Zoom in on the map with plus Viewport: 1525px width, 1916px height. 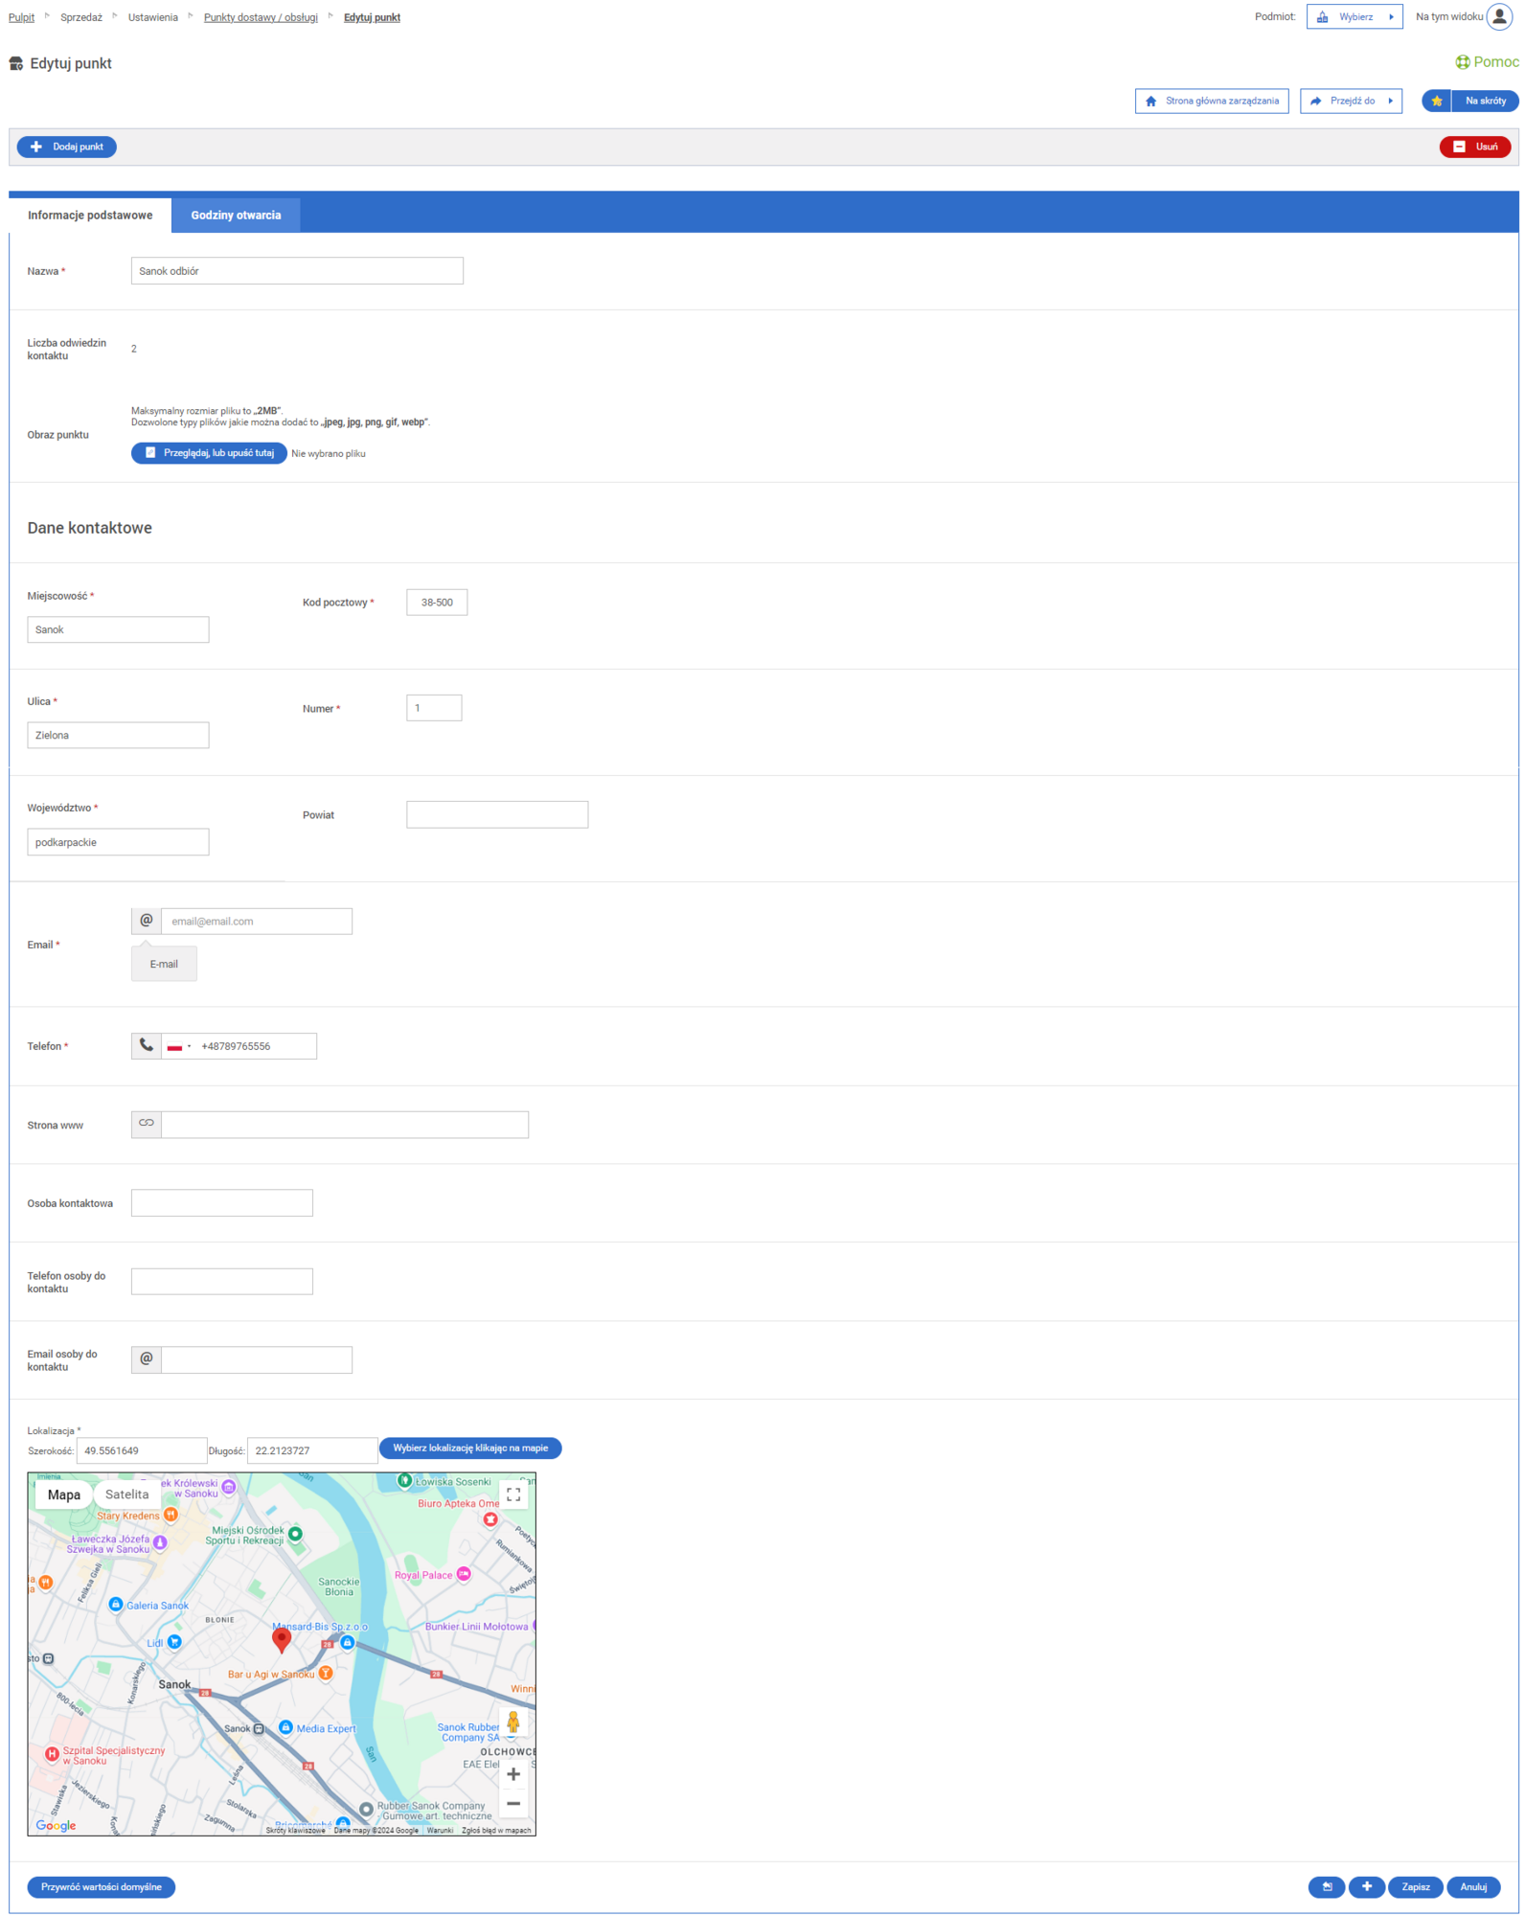point(513,1774)
